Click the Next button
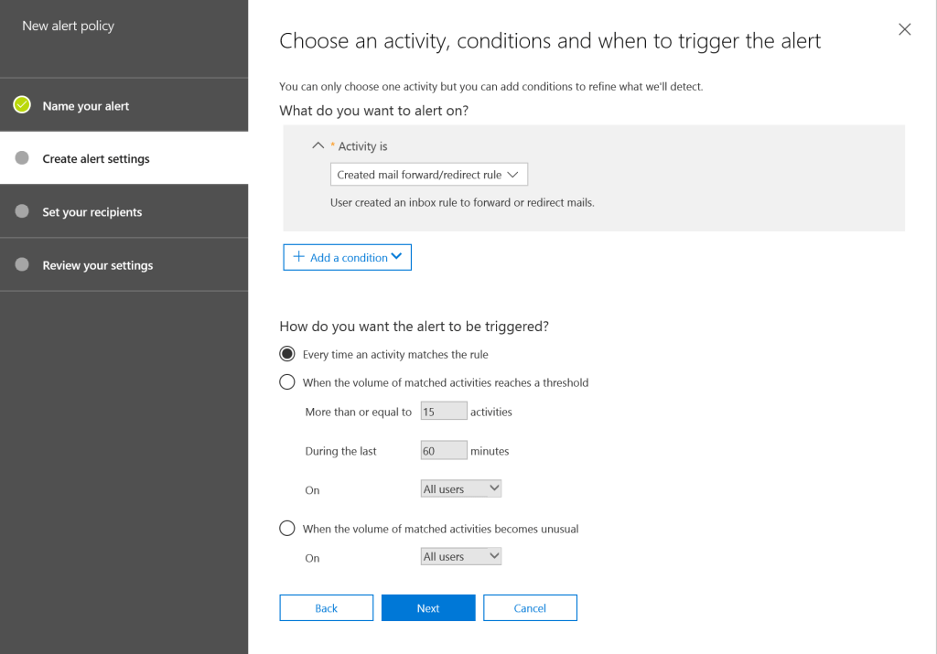Image resolution: width=937 pixels, height=654 pixels. (428, 608)
